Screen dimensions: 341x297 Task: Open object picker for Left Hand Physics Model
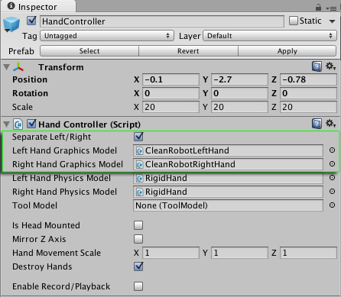(x=332, y=178)
